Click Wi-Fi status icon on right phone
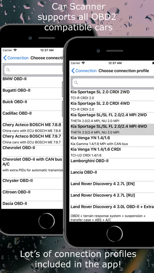Viewport: 154px width, 273px height. click(x=83, y=63)
